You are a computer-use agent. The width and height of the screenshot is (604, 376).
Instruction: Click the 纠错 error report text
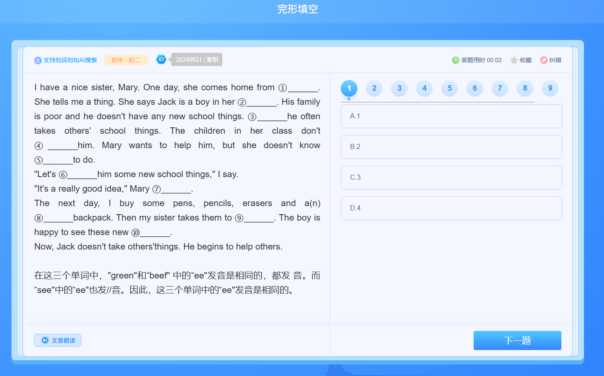pyautogui.click(x=555, y=60)
